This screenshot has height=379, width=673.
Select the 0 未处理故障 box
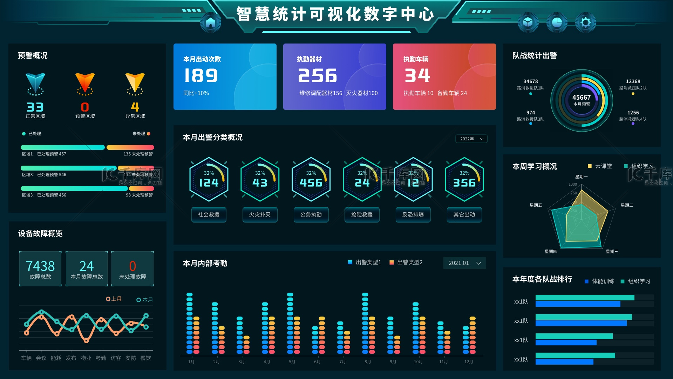(132, 269)
